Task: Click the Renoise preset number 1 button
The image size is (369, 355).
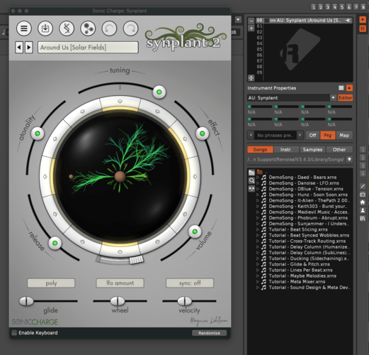Action: tap(314, 7)
